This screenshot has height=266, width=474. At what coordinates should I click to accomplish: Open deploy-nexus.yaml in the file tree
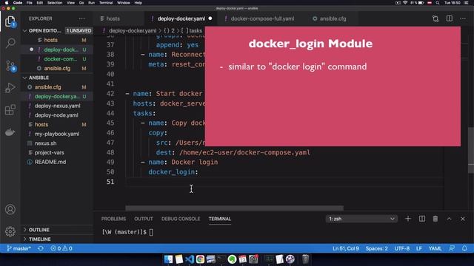pos(57,106)
